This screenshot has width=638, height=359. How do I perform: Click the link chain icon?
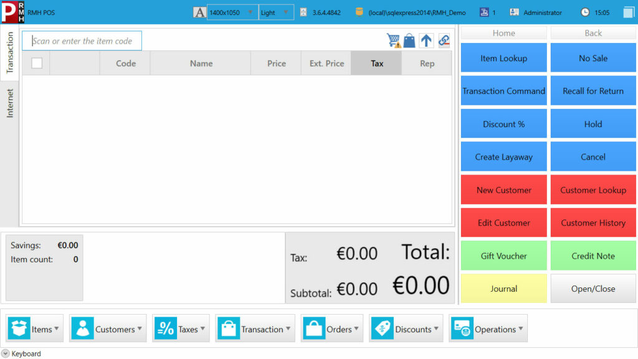coord(444,41)
